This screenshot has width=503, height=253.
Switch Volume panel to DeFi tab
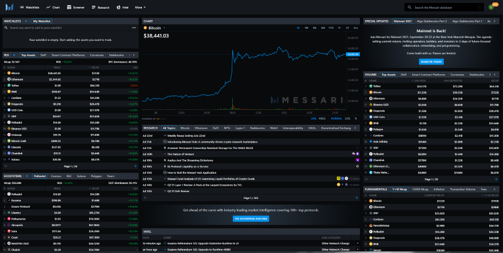point(403,75)
